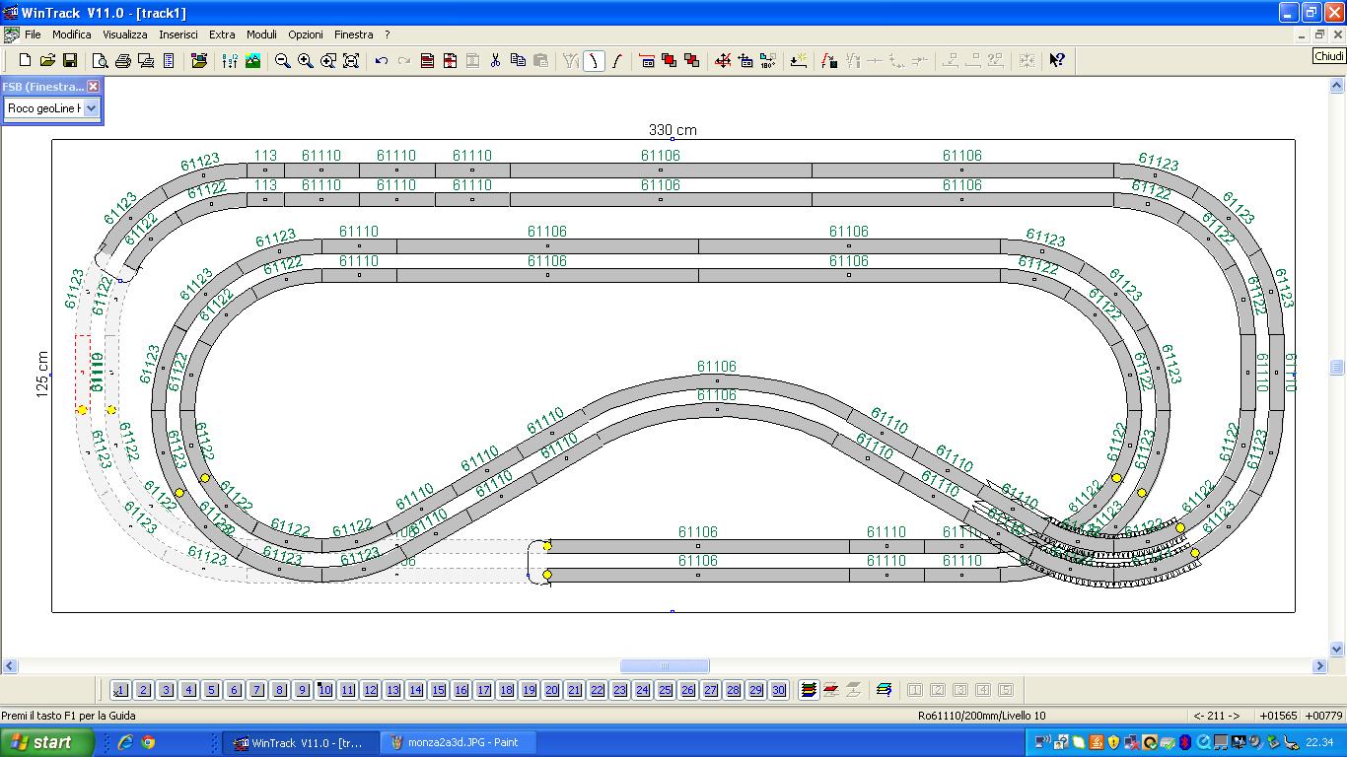Click the vertical scrollbar down arrow
Viewport: 1347px width, 757px height.
1337,650
